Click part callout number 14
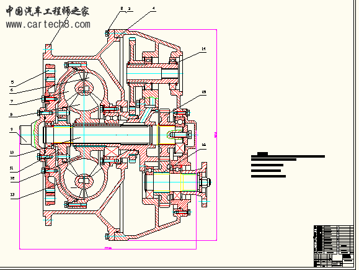The image size is (359, 270). (x=204, y=49)
